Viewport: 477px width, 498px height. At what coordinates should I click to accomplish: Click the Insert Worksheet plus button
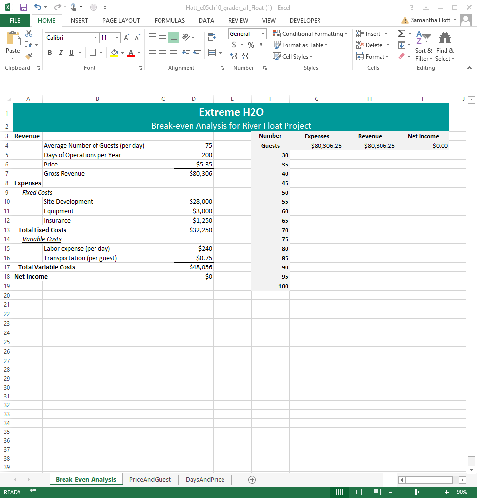252,479
